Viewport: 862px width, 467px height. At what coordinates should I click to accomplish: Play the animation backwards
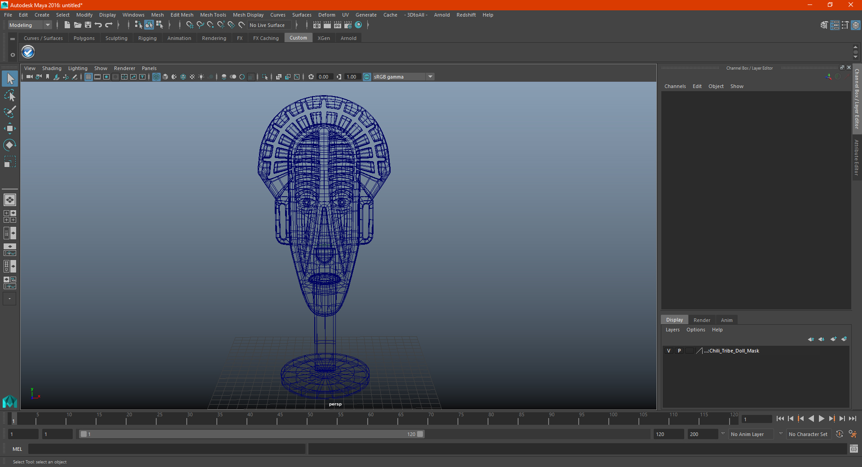coord(811,419)
